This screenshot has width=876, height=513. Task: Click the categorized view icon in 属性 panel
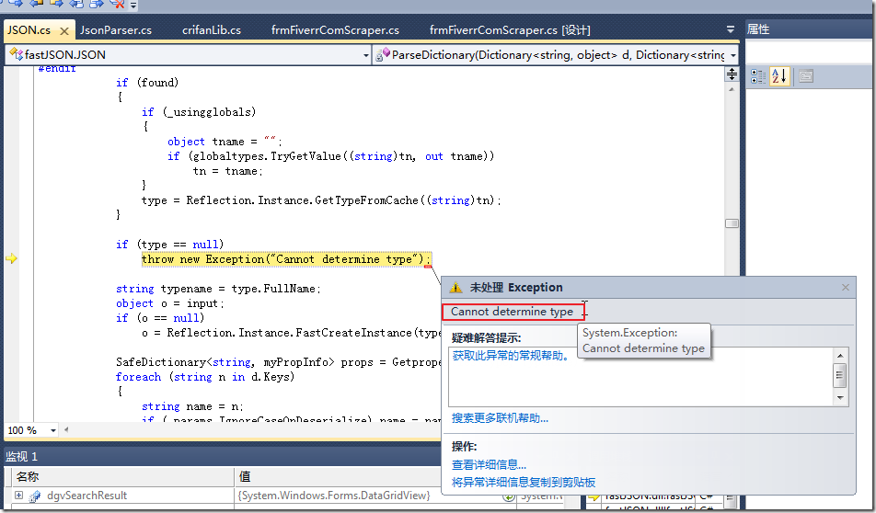point(757,76)
